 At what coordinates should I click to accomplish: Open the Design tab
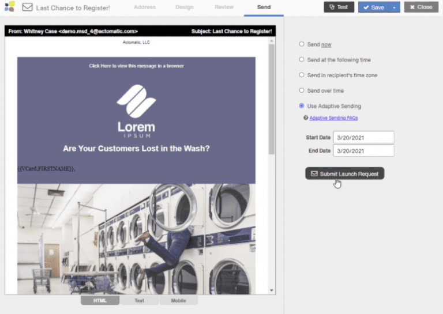[185, 7]
